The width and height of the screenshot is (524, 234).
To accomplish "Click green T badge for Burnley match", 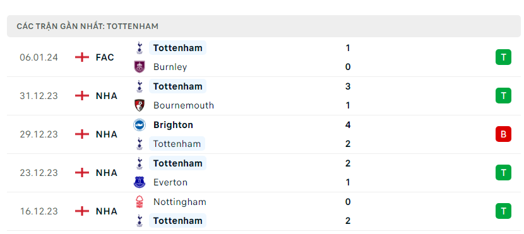I will [503, 57].
